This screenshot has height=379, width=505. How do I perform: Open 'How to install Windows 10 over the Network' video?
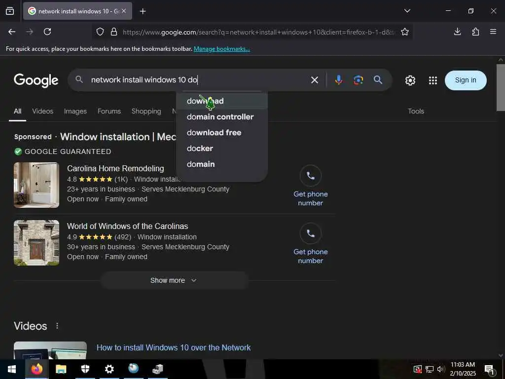point(174,347)
